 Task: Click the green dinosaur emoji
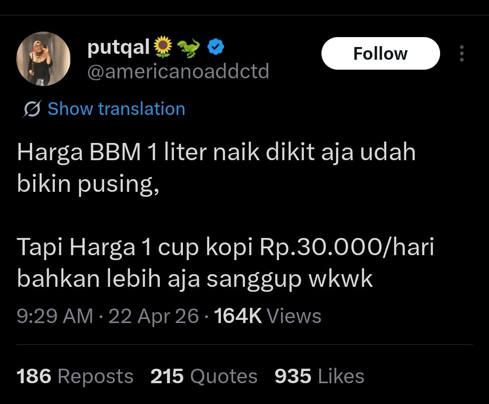(x=190, y=47)
